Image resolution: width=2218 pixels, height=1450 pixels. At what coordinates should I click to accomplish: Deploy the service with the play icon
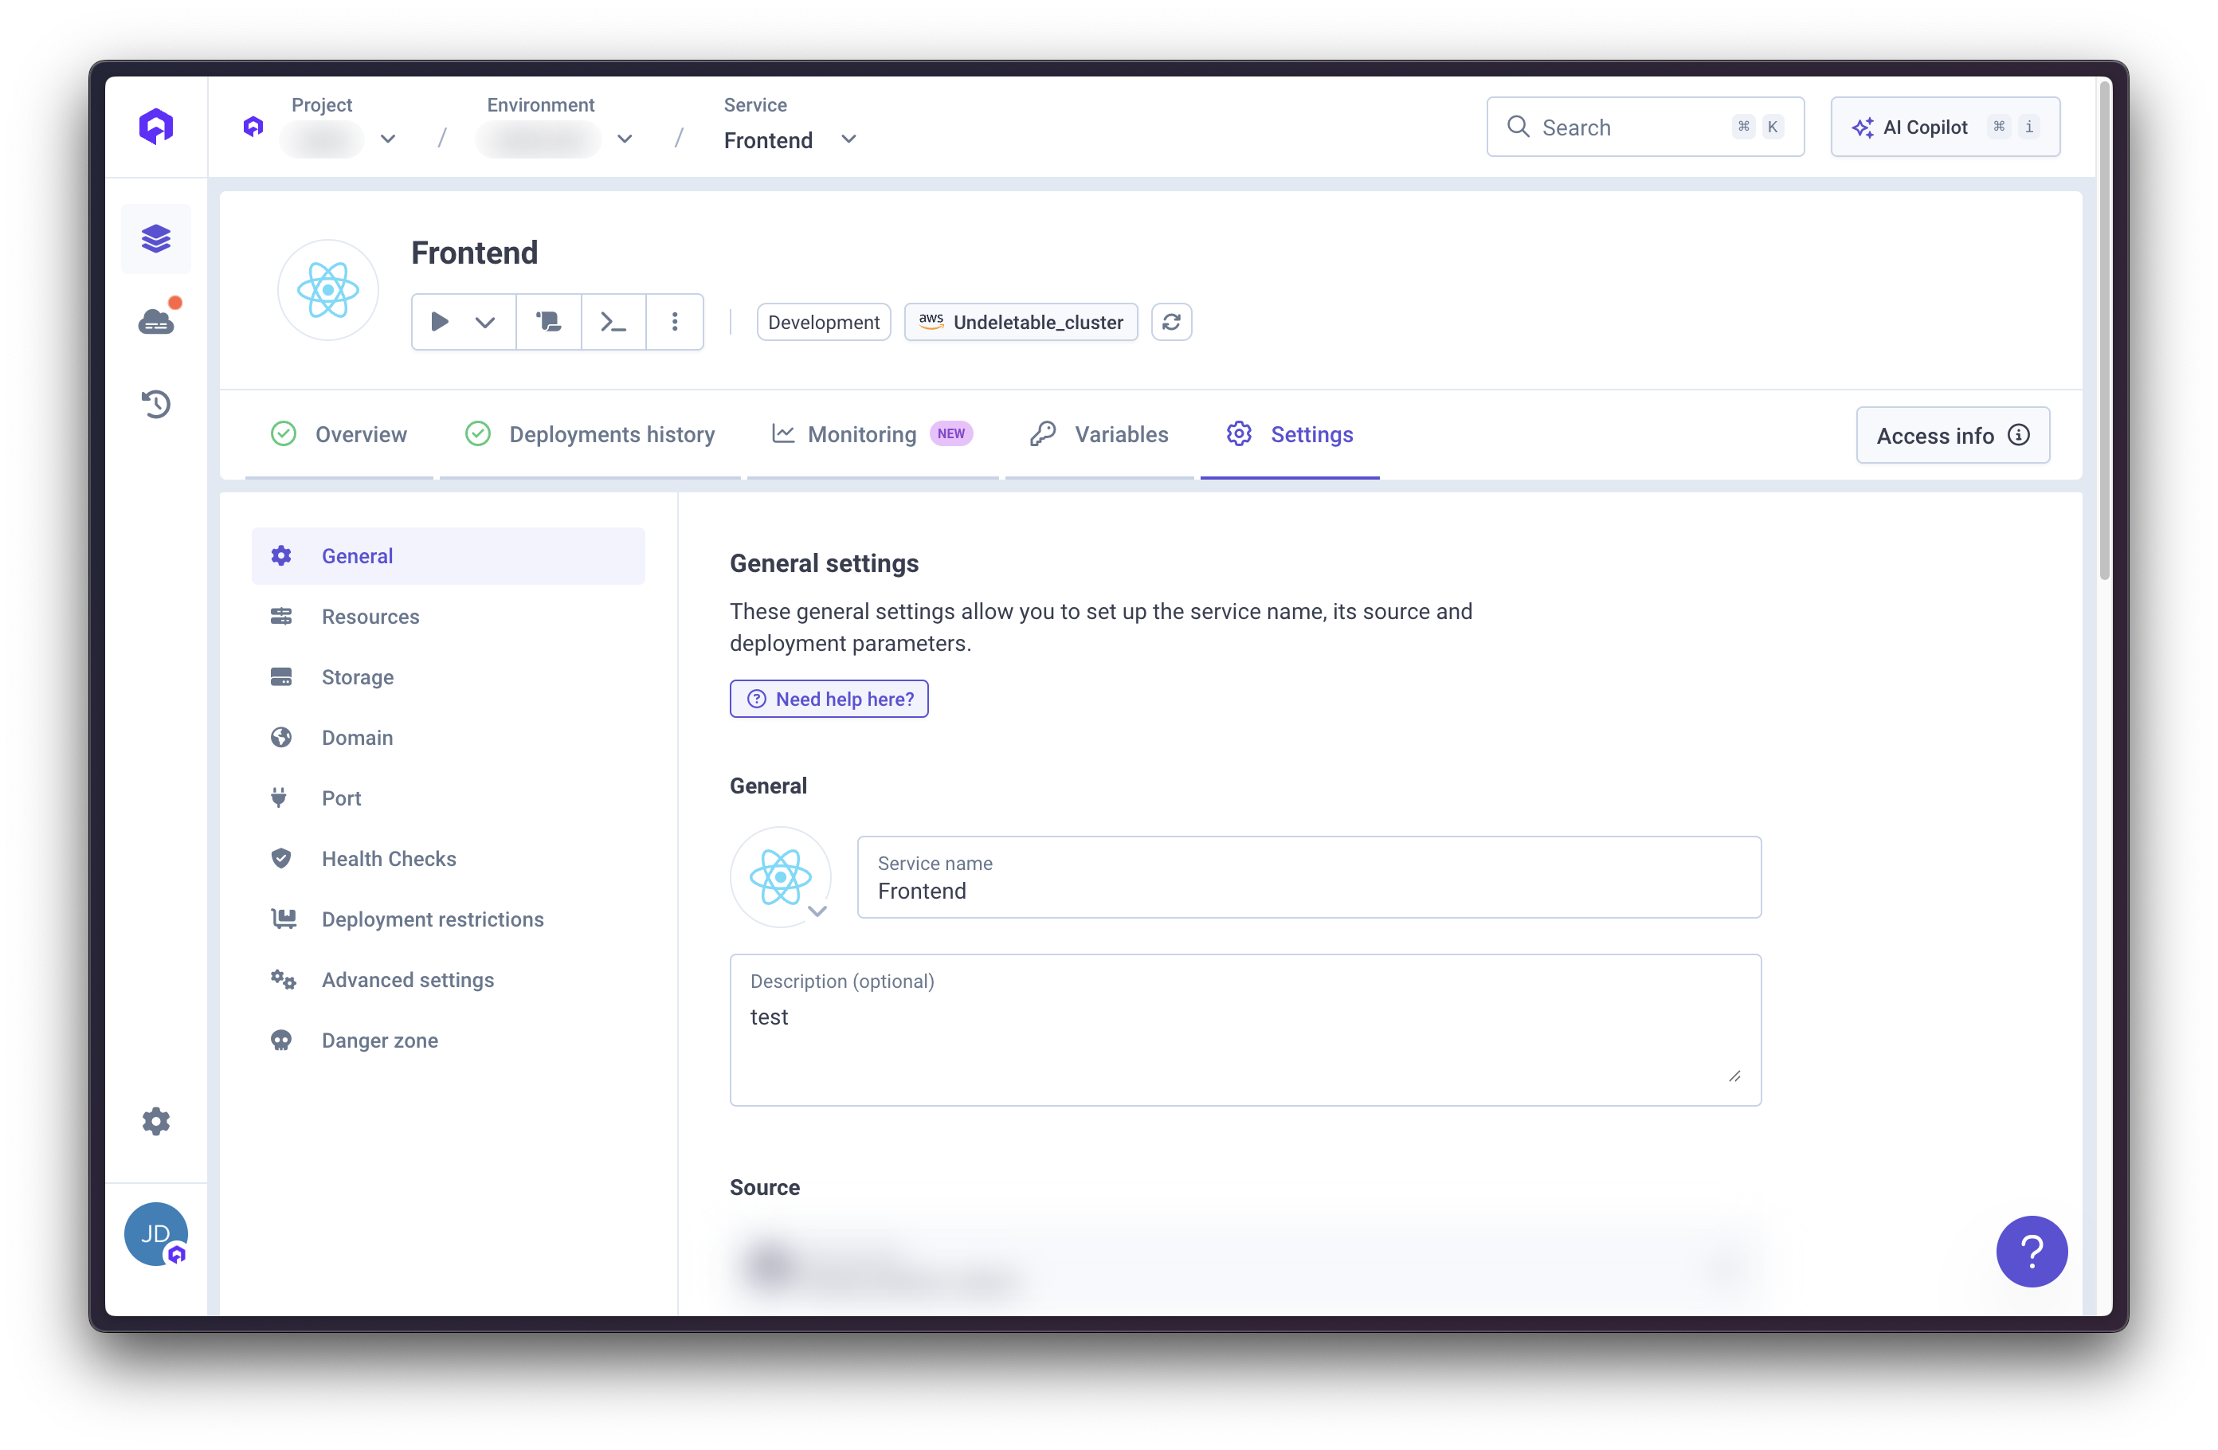pyautogui.click(x=439, y=322)
